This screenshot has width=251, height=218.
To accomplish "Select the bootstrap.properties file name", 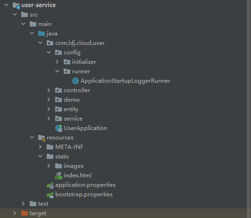I will click(84, 194).
